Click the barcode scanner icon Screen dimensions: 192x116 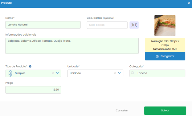(134, 25)
